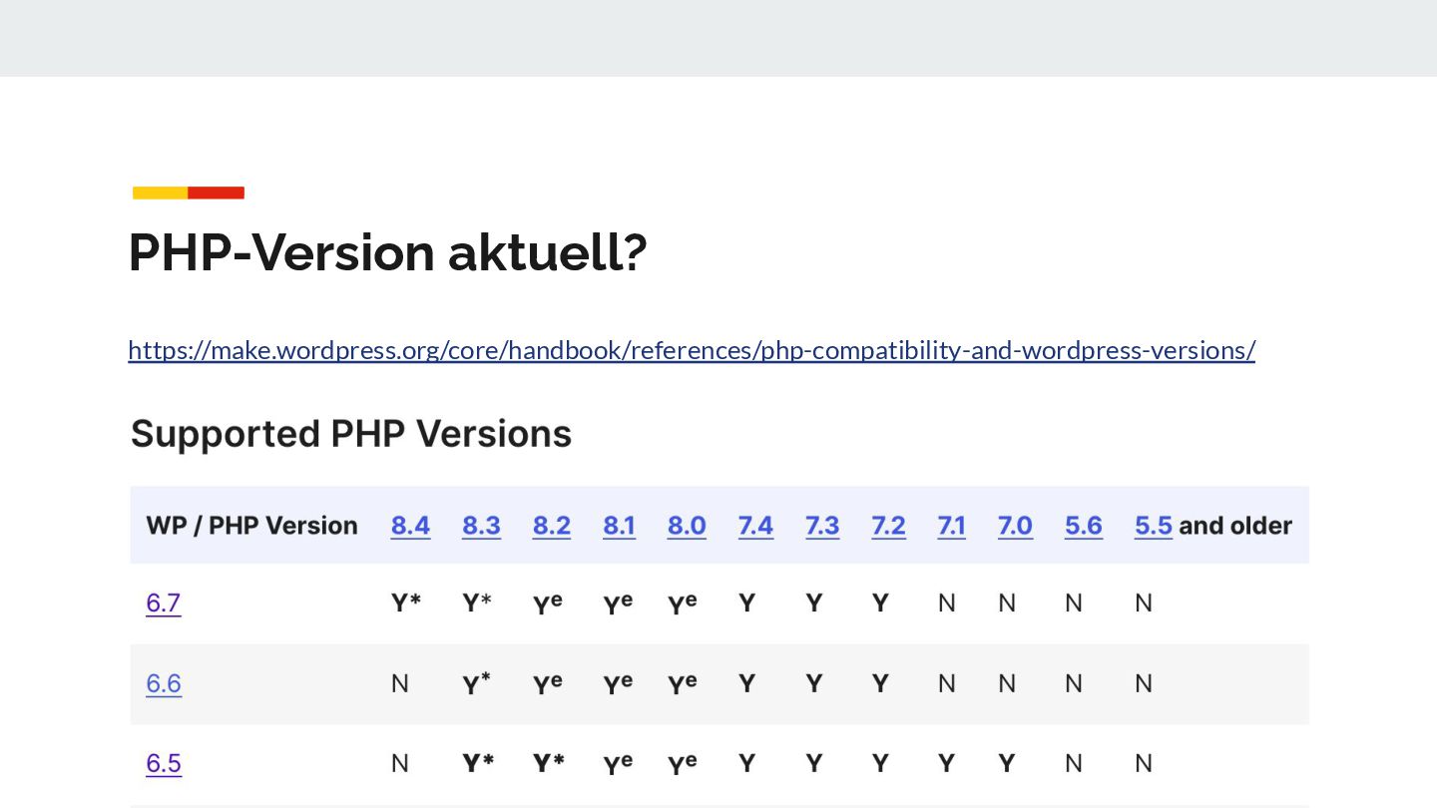
Task: Open the WordPress 6.5 row link
Action: click(x=164, y=764)
